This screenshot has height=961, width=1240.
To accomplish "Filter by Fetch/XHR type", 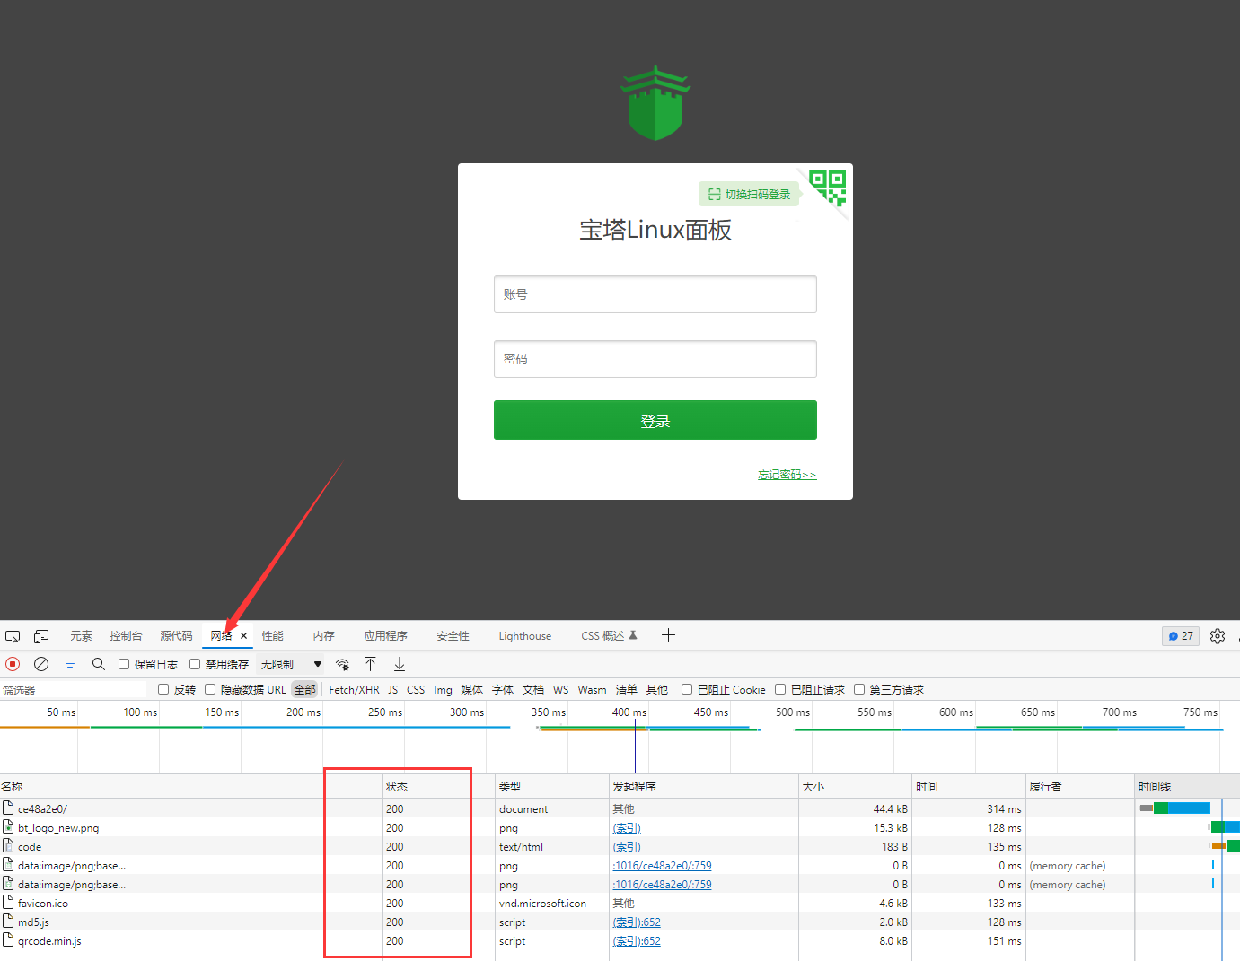I will click(x=354, y=690).
